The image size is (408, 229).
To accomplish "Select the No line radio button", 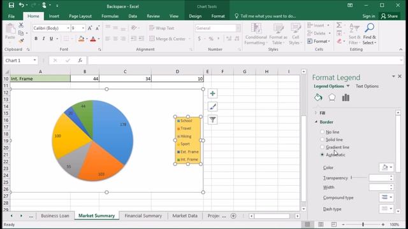I will pos(322,132).
